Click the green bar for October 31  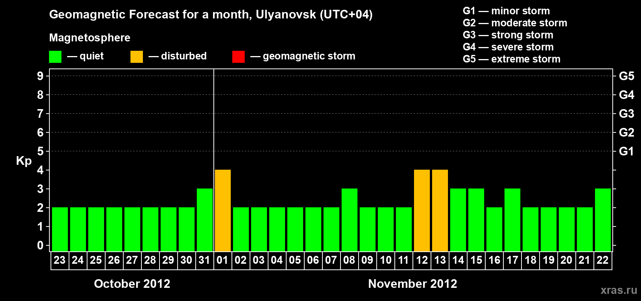tap(205, 220)
